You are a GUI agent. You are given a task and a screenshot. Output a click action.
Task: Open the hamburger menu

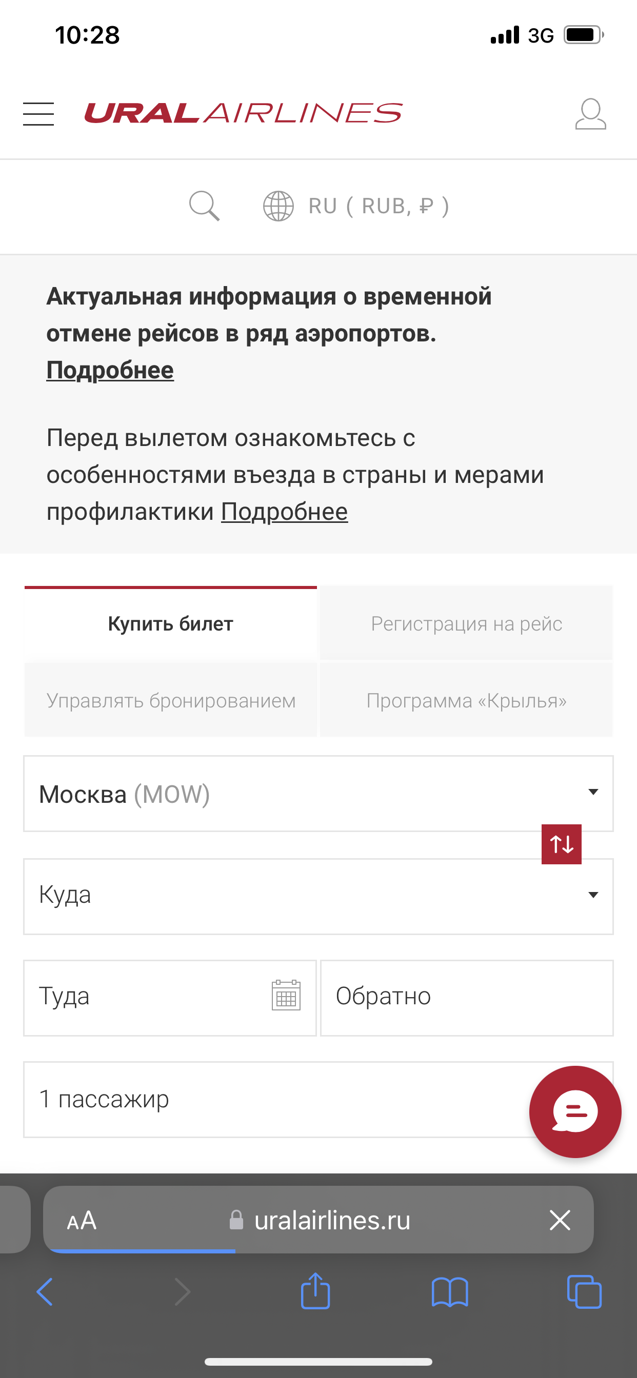pyautogui.click(x=38, y=114)
